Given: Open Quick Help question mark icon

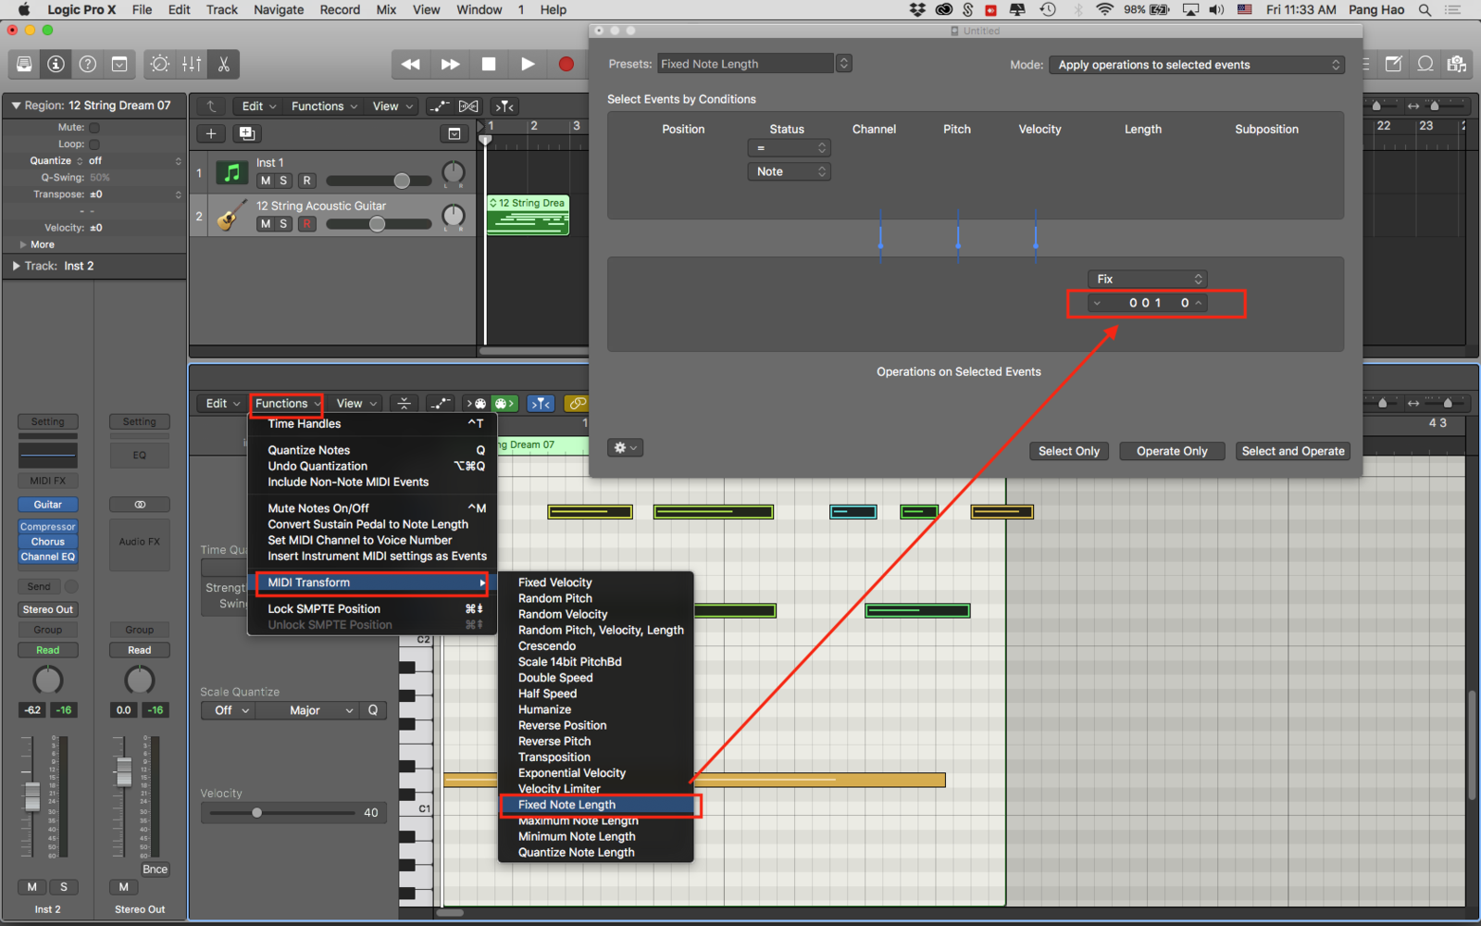Looking at the screenshot, I should (88, 64).
